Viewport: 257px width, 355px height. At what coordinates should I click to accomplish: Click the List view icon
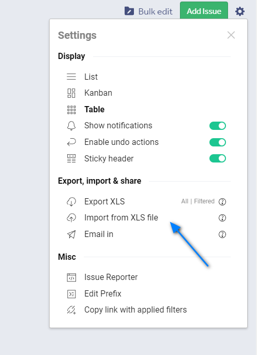[71, 77]
